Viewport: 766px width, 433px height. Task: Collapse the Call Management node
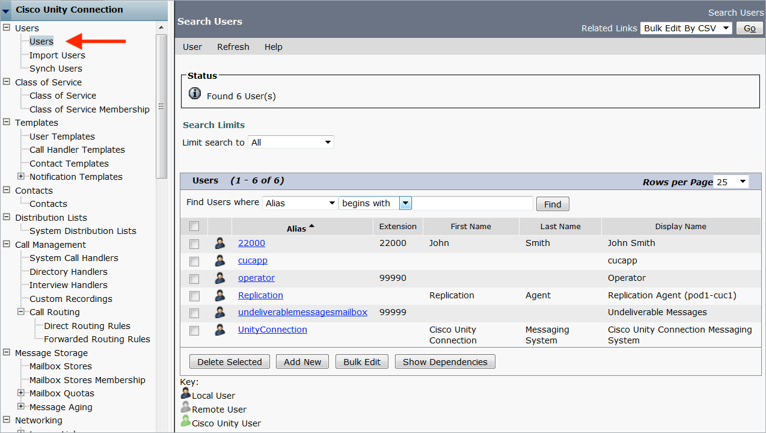(7, 244)
